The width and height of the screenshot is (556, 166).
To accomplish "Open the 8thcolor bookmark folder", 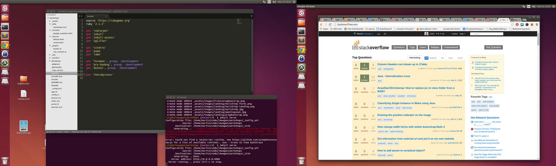I will click(336, 29).
